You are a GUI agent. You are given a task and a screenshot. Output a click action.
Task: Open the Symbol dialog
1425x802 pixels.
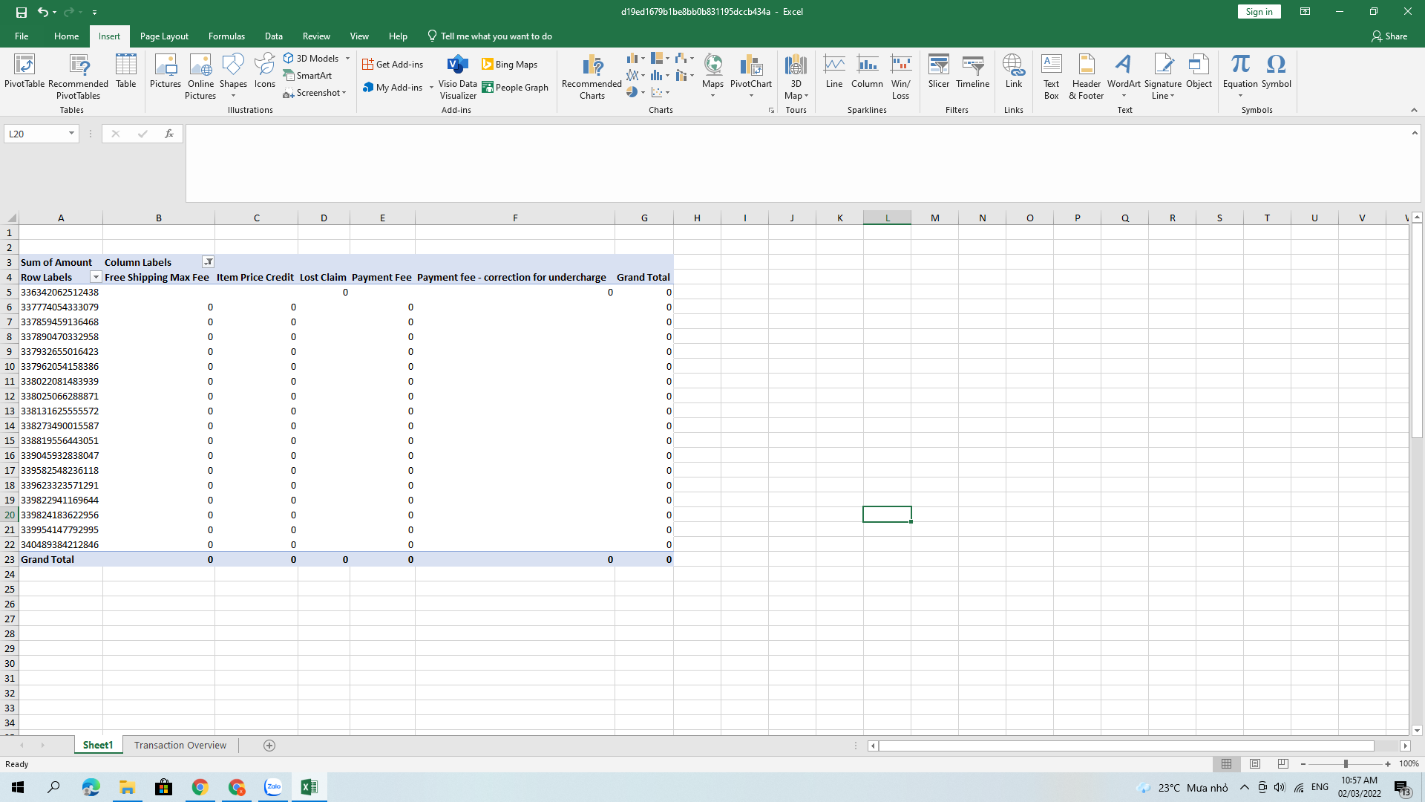[1276, 72]
